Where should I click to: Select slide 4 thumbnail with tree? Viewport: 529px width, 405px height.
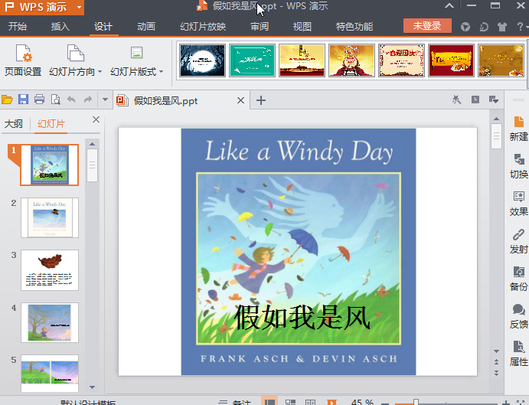click(x=50, y=322)
